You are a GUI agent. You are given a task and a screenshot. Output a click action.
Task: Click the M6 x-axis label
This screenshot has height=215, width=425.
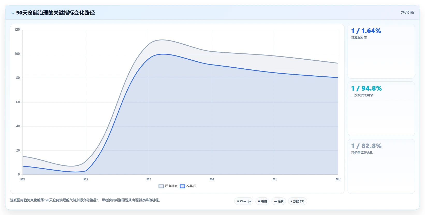pos(338,179)
